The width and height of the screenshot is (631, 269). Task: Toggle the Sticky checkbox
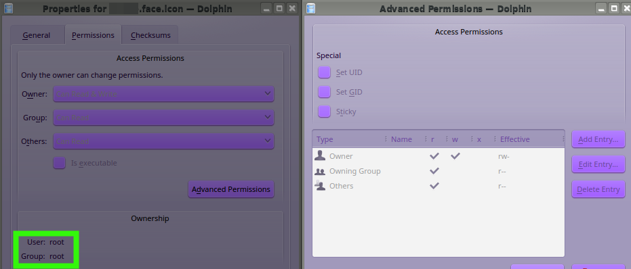[x=325, y=112]
